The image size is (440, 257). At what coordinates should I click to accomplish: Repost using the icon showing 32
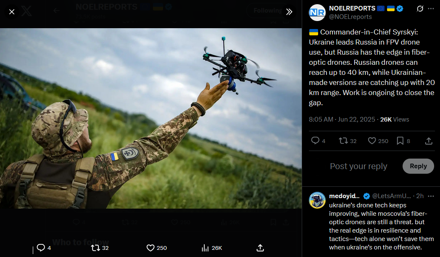click(343, 140)
